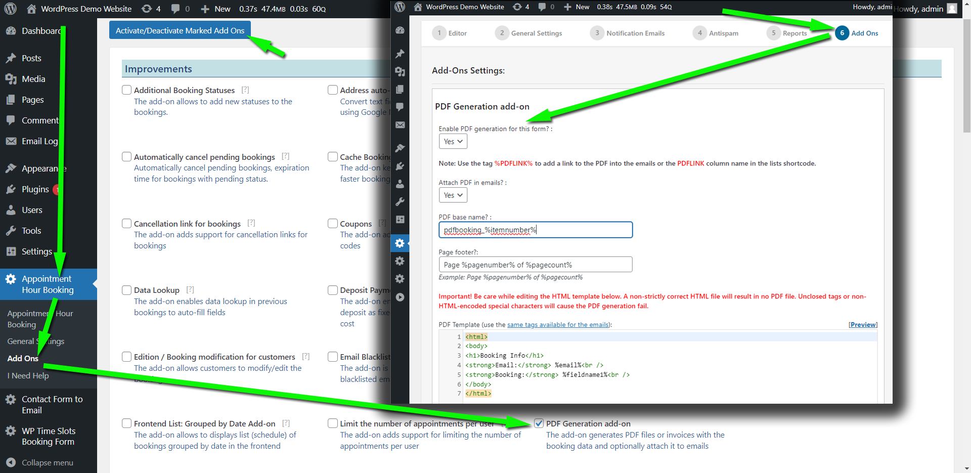Screen dimensions: 971x473
Task: Click the Posts pin icon in sidebar
Action: (x=11, y=58)
